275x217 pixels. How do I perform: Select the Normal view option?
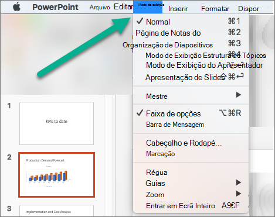point(191,22)
